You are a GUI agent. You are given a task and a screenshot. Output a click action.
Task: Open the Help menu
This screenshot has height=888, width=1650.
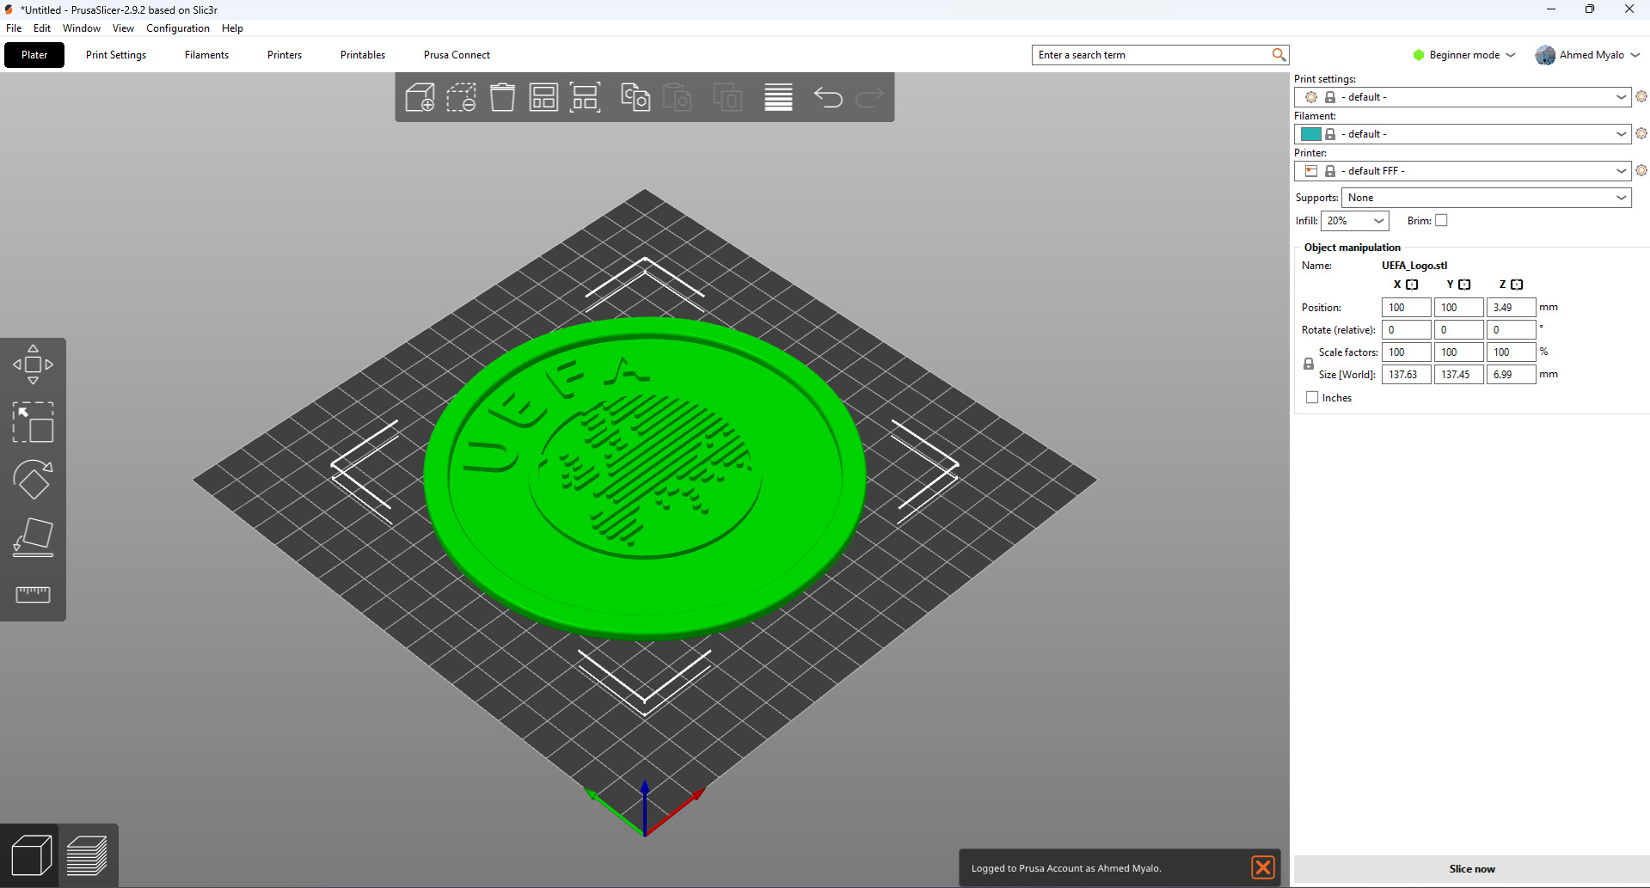(x=232, y=28)
